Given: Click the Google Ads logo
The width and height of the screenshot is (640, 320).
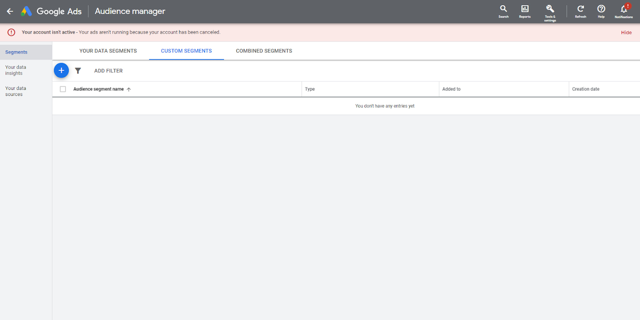Looking at the screenshot, I should (x=26, y=11).
